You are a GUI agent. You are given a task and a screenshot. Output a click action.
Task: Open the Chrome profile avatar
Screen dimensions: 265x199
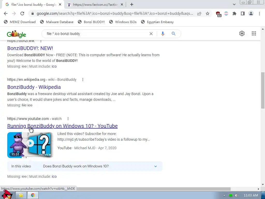(251, 13)
